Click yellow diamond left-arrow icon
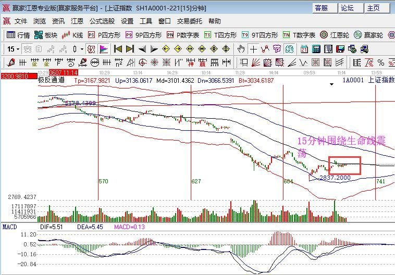395x275 pixels. point(166,49)
